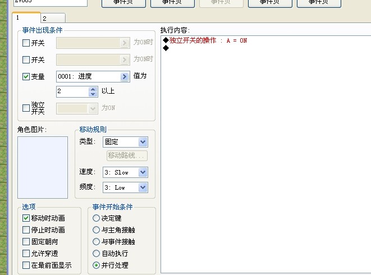Enable the 停止时动画 option
Screen dimensions: 371x275
(x=26, y=230)
